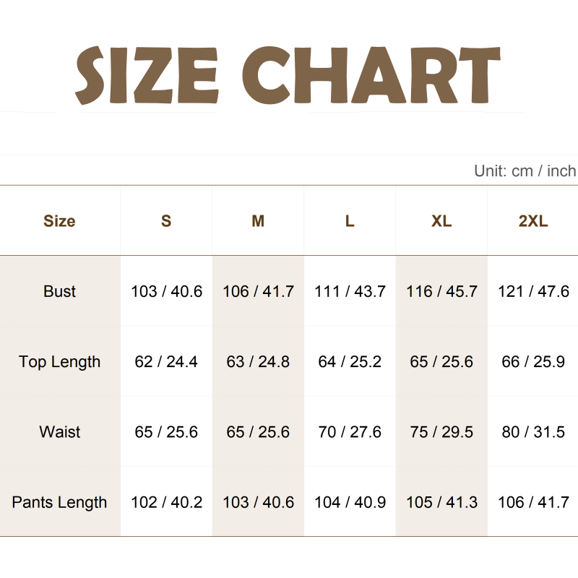Click the Waist row label

click(x=59, y=432)
